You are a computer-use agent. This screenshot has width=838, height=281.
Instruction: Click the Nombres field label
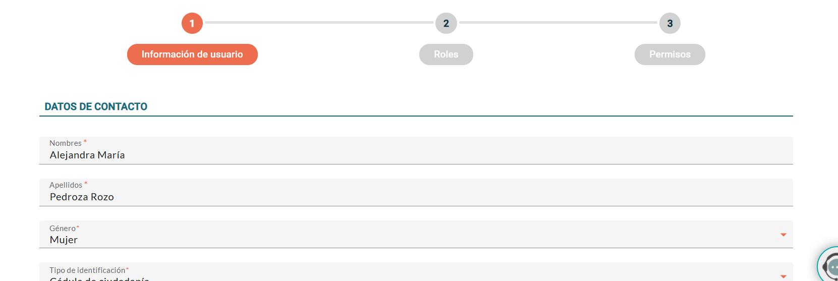coord(66,143)
